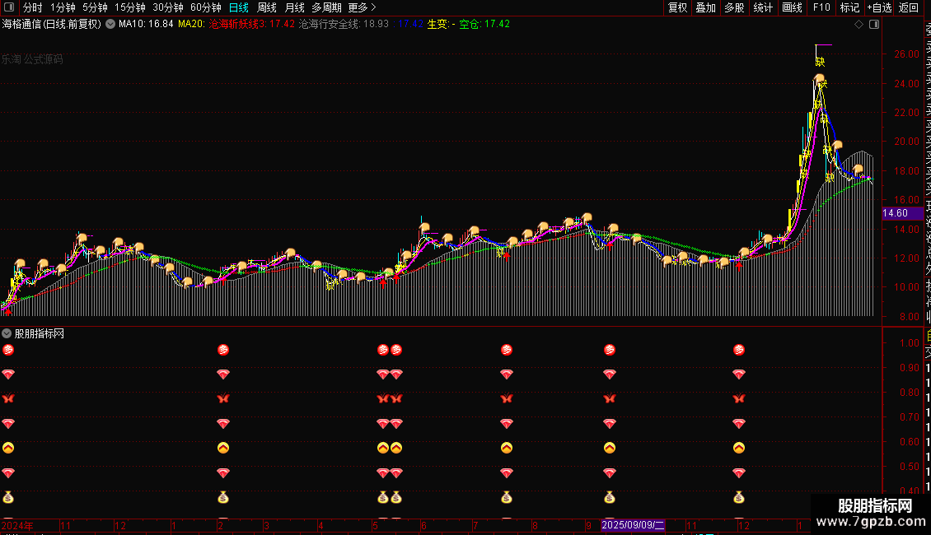Select the 30分钟 period tab
931x535 pixels.
click(168, 7)
